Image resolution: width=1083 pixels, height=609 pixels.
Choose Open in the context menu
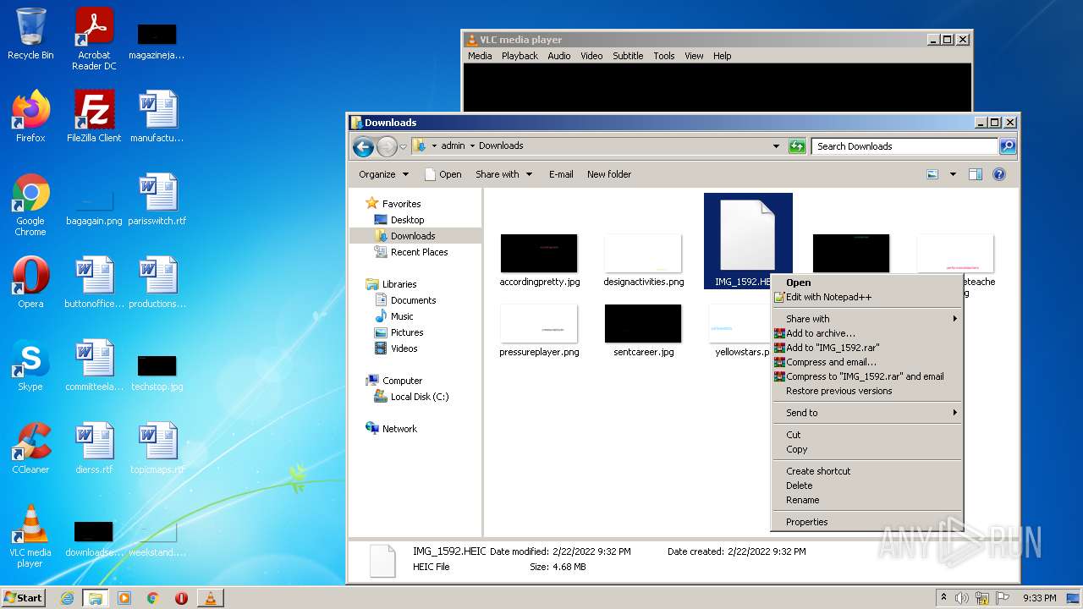coord(866,283)
